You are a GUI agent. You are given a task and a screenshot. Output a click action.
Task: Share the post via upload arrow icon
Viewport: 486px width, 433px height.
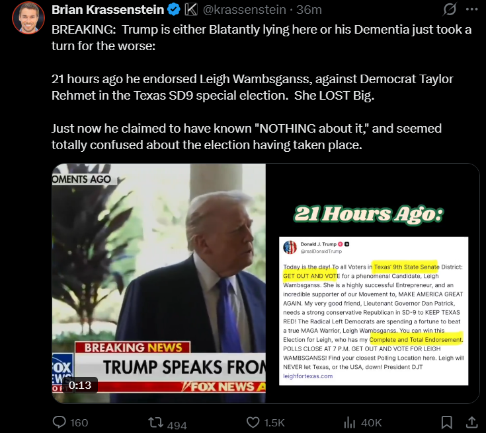coord(471,422)
